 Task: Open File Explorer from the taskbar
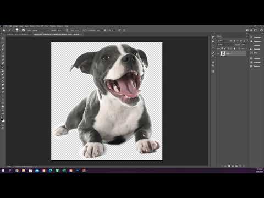point(24,170)
